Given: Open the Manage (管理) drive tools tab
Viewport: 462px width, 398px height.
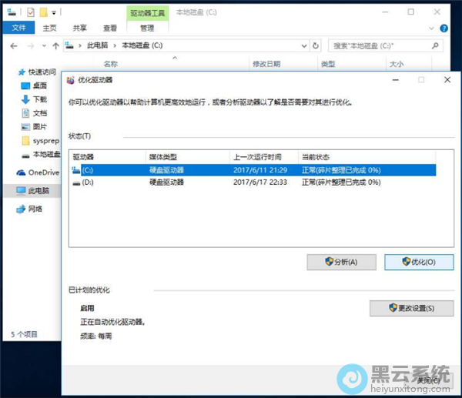Looking at the screenshot, I should (146, 28).
